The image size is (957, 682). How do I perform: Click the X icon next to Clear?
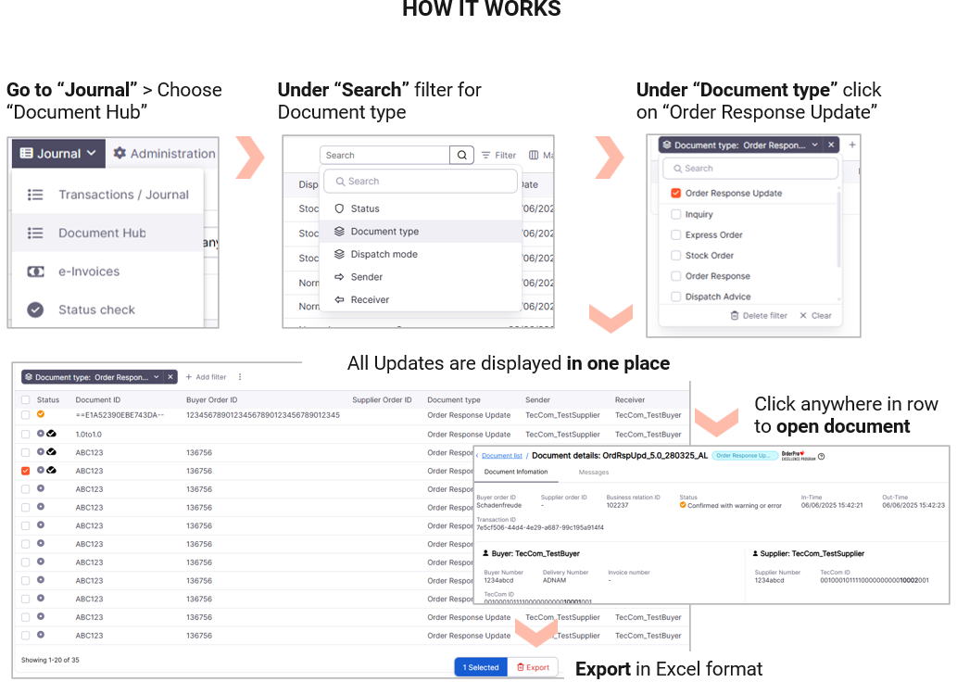tap(803, 316)
